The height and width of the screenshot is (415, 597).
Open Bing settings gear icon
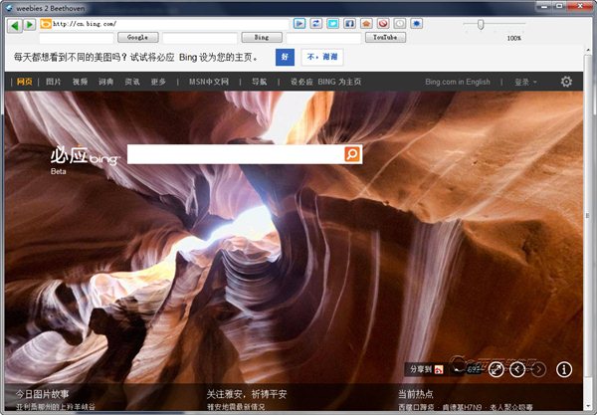pyautogui.click(x=566, y=82)
